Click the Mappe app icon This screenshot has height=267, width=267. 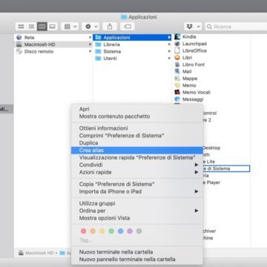coord(177,79)
